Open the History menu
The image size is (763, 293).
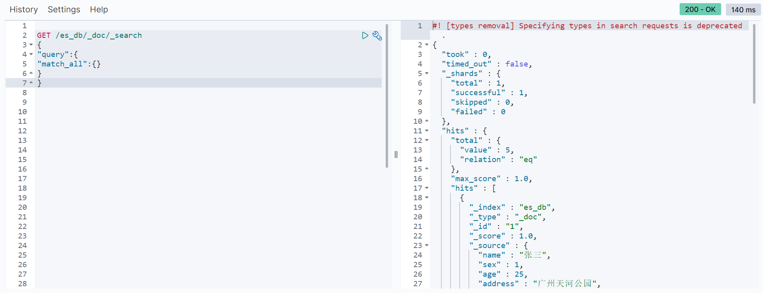(x=24, y=10)
